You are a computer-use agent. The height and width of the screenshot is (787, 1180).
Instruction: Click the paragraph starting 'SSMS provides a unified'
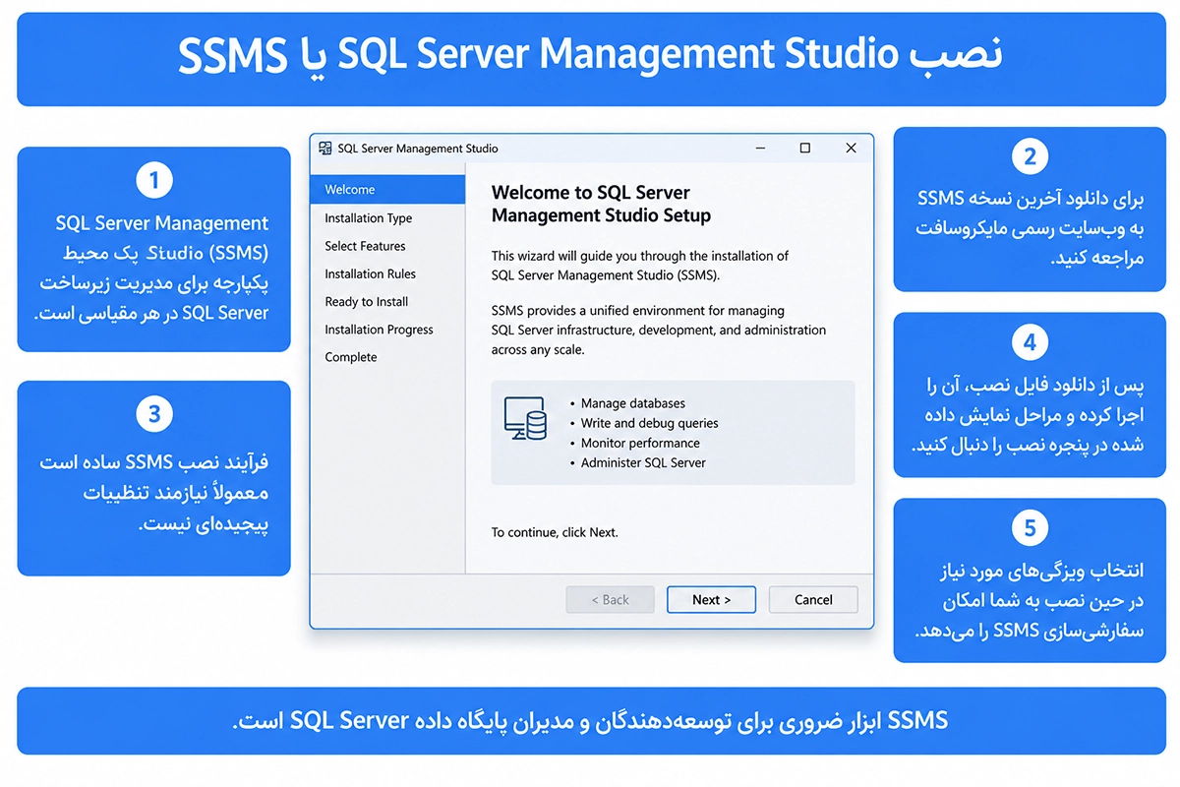(659, 330)
